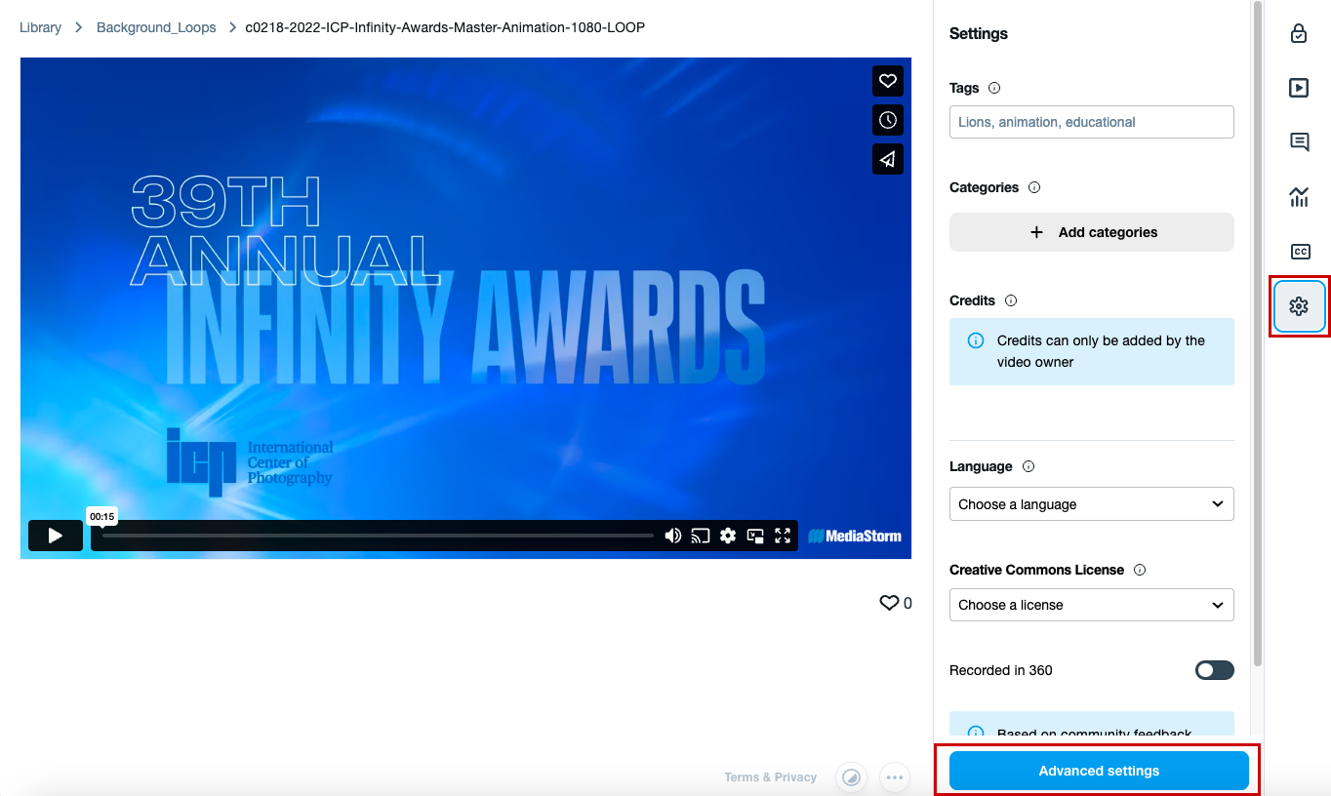Image resolution: width=1331 pixels, height=796 pixels.
Task: Add the video to Watch Later
Action: click(x=887, y=120)
